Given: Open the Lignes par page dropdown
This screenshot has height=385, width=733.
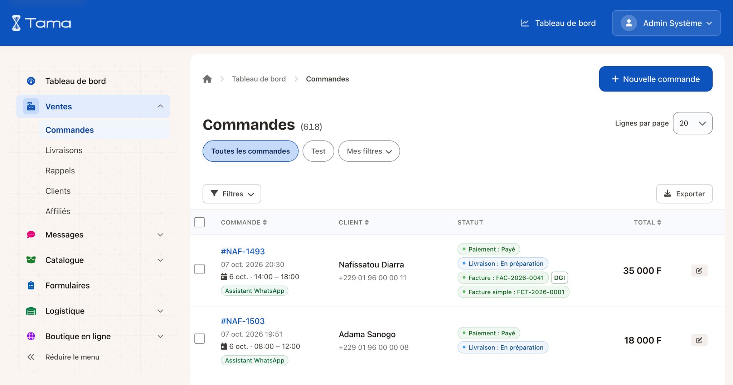Looking at the screenshot, I should pos(693,123).
